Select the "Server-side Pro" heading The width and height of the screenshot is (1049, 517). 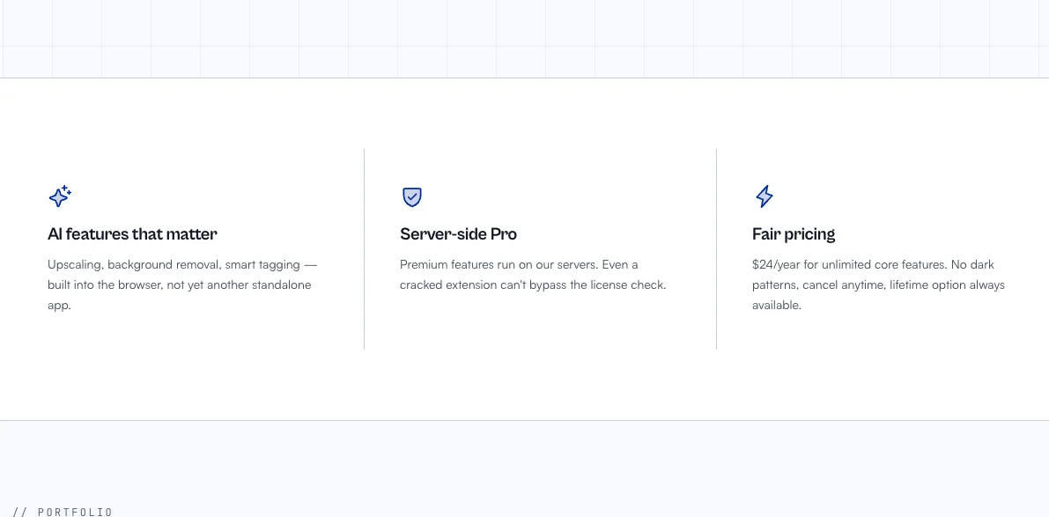[458, 234]
